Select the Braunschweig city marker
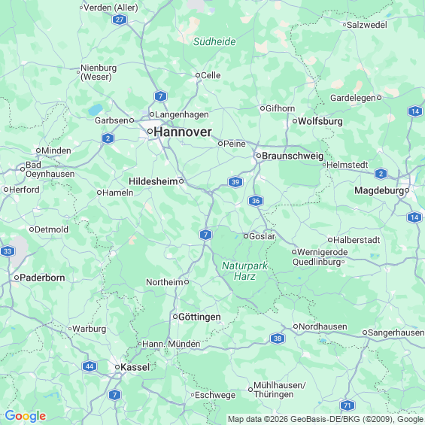Image resolution: width=425 pixels, height=425 pixels. coord(259,156)
